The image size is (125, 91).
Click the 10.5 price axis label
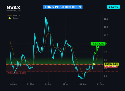click(106, 27)
